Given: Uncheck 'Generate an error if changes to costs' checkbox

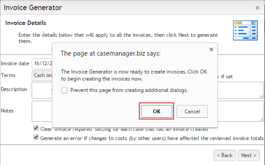Looking at the screenshot, I should click(x=36, y=137).
